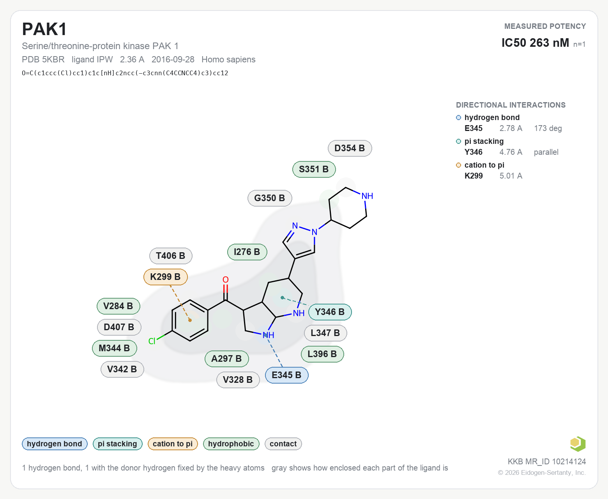The height and width of the screenshot is (499, 608).
Task: Click the MEASURED POTENCY heading
Action: pyautogui.click(x=545, y=26)
